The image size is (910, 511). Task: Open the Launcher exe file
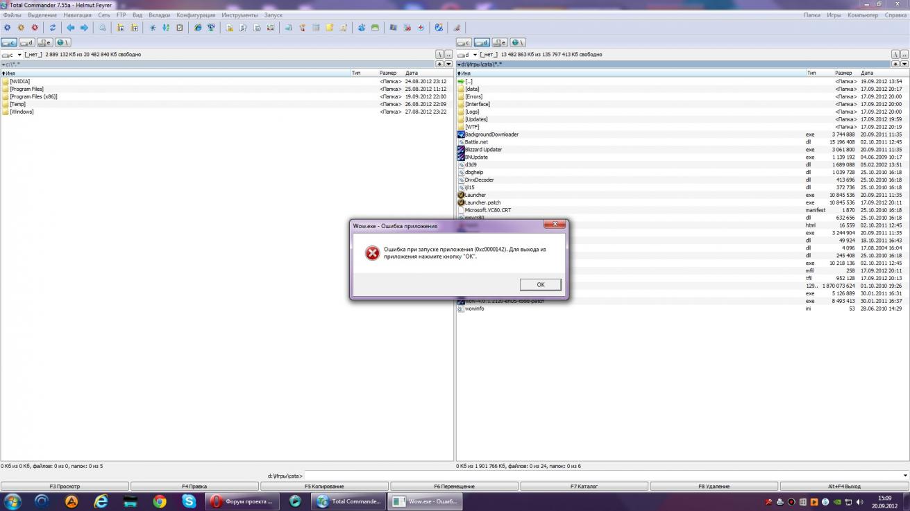tap(475, 196)
